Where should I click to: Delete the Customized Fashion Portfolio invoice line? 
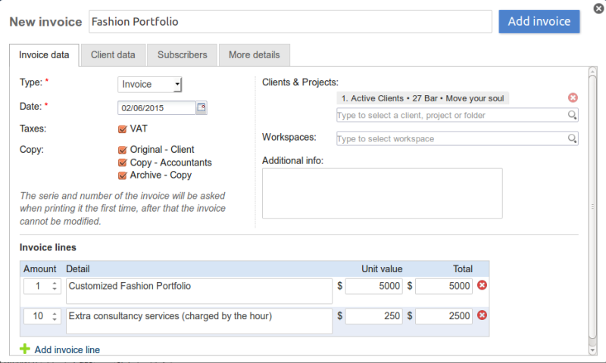[x=482, y=286]
